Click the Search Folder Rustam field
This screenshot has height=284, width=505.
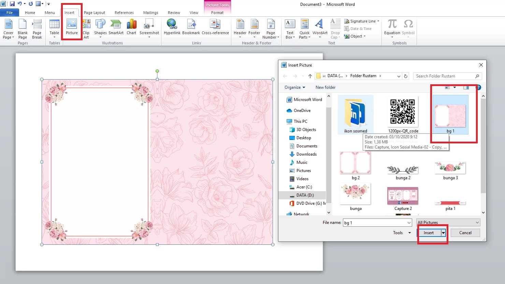click(x=444, y=76)
